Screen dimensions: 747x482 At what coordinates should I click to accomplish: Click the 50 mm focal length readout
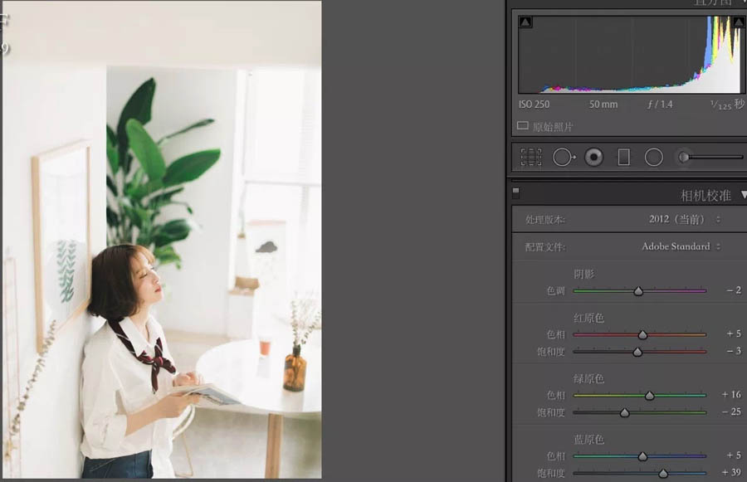click(603, 105)
